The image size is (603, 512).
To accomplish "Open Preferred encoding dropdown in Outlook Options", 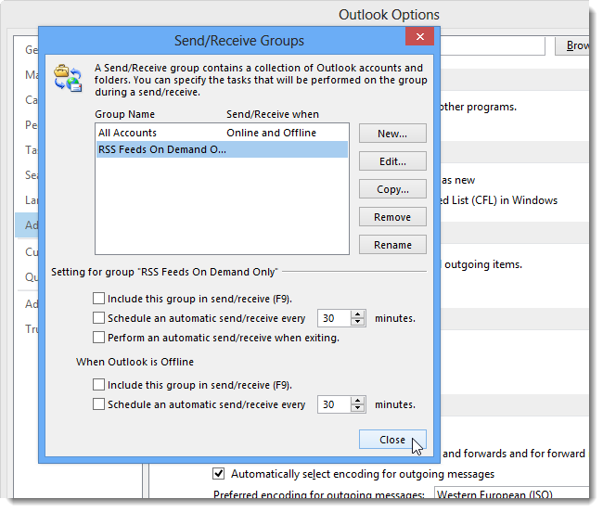I will coord(511,493).
